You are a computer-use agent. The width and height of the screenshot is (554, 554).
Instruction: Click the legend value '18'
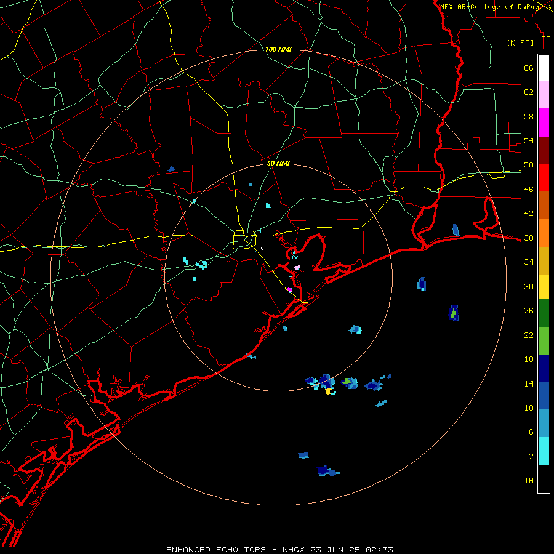pyautogui.click(x=529, y=359)
